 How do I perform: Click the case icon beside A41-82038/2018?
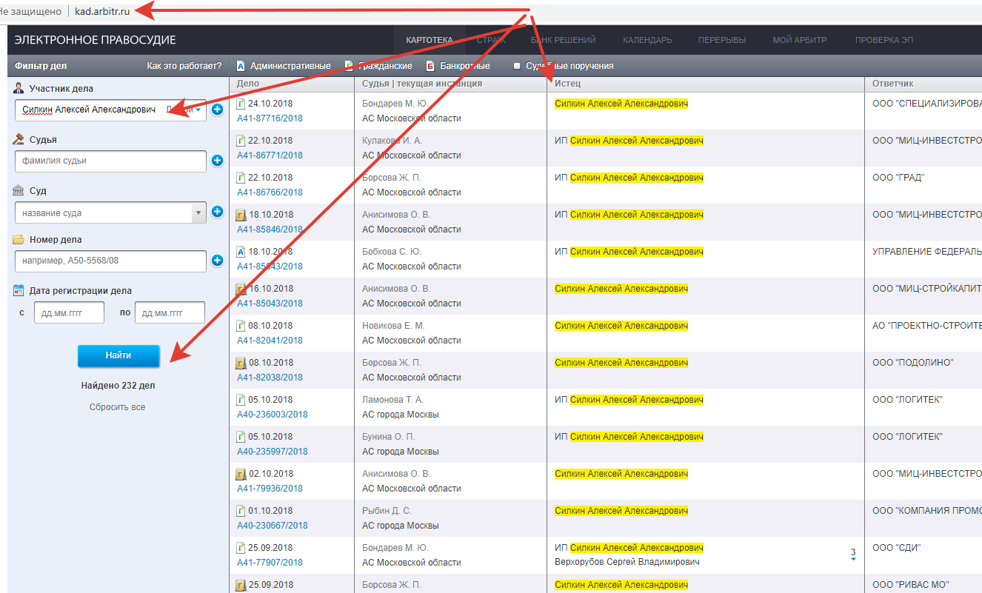pos(241,363)
